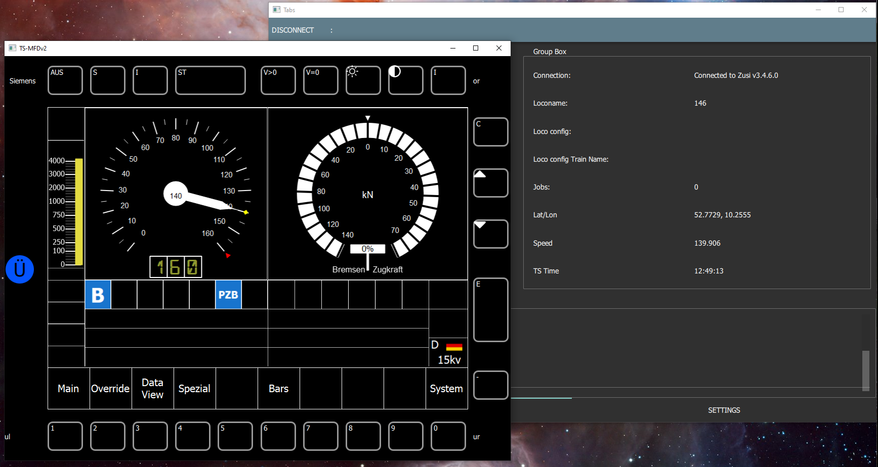The width and height of the screenshot is (878, 467).
Task: Open the Data View softkey
Action: pyautogui.click(x=152, y=388)
